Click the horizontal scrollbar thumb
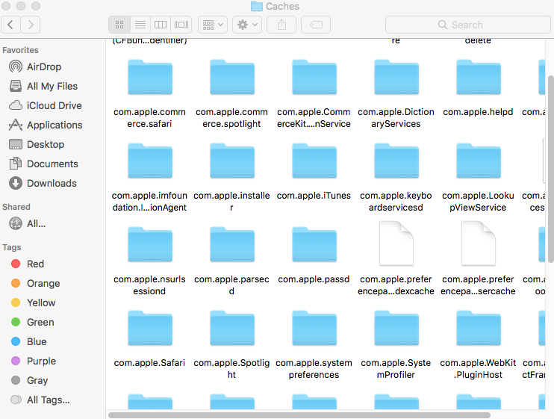The height and width of the screenshot is (419, 554). click(299, 415)
